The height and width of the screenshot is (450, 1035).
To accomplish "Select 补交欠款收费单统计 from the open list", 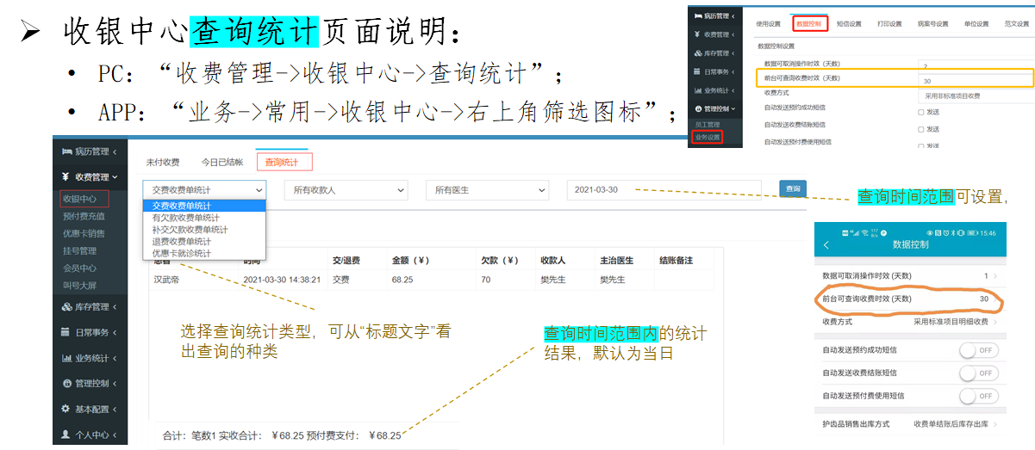I will coord(204,230).
